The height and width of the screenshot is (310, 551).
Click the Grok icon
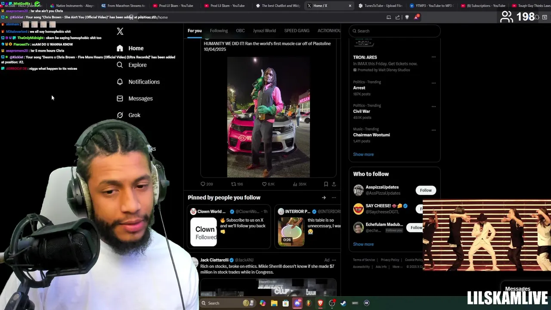(120, 115)
